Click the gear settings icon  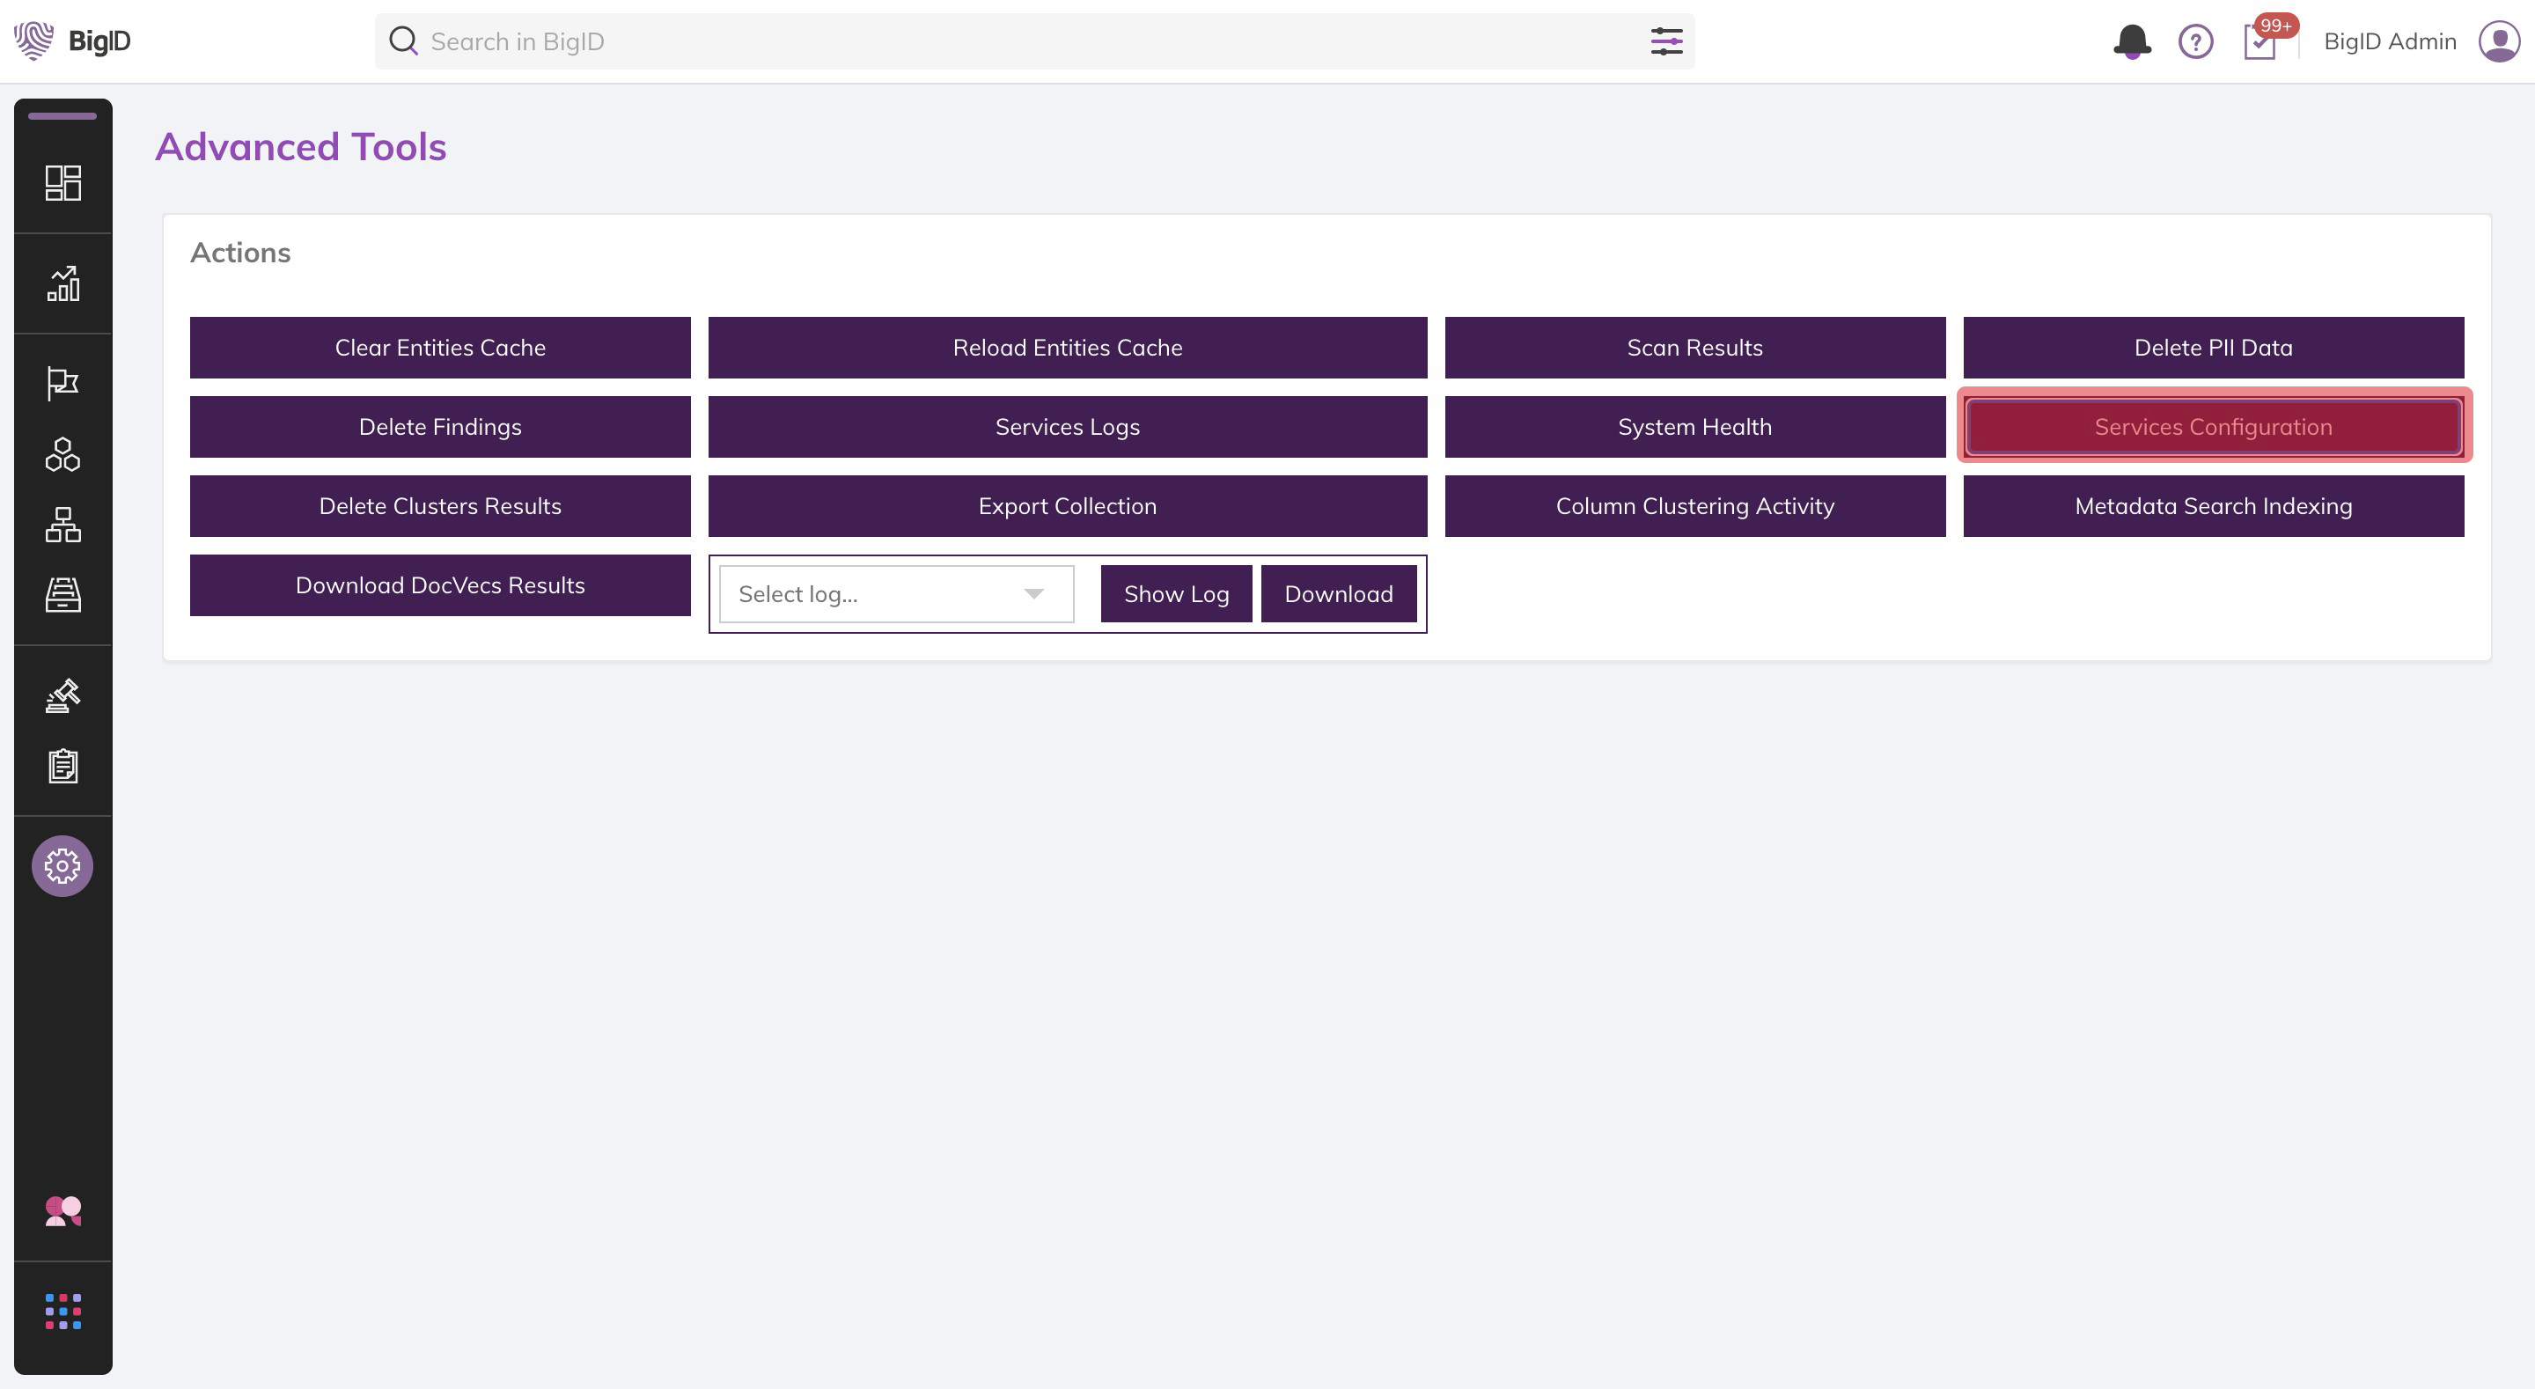coord(63,866)
